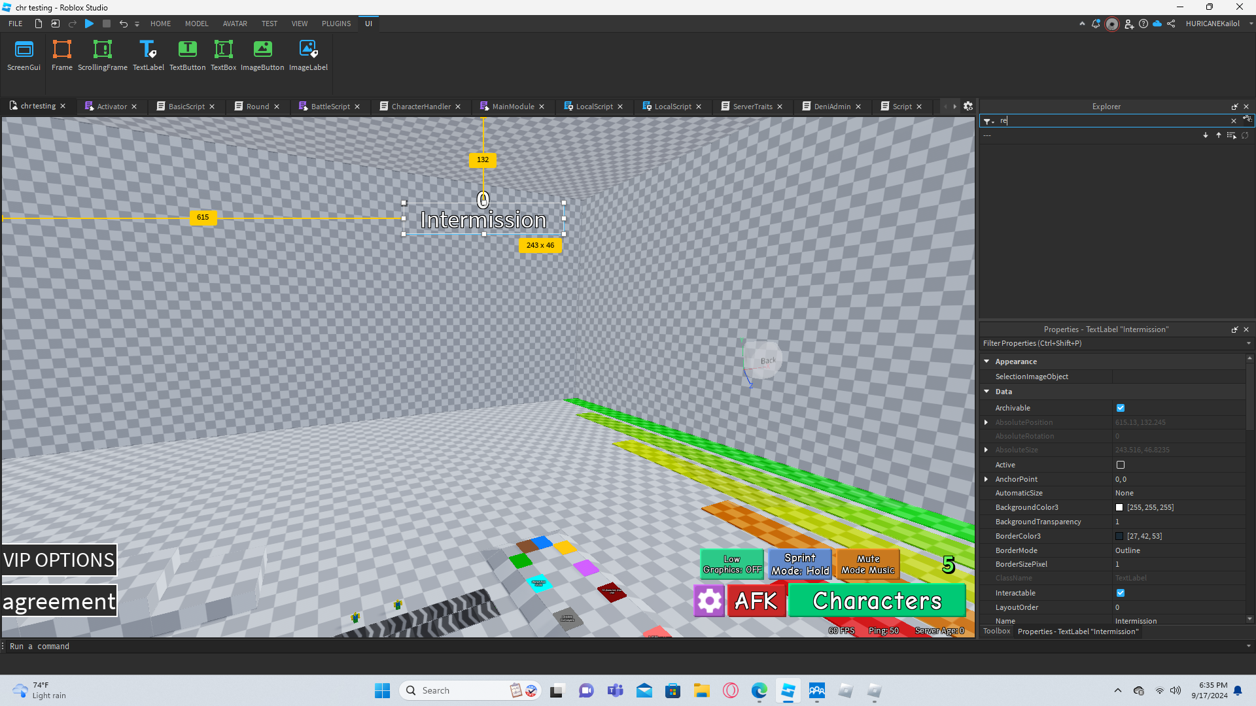
Task: Open the PLUGINS ribbon tab
Action: [x=336, y=24]
